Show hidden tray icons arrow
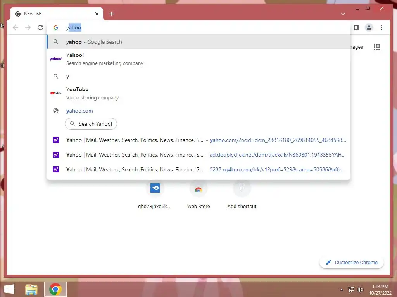397x297 pixels. pos(342,290)
